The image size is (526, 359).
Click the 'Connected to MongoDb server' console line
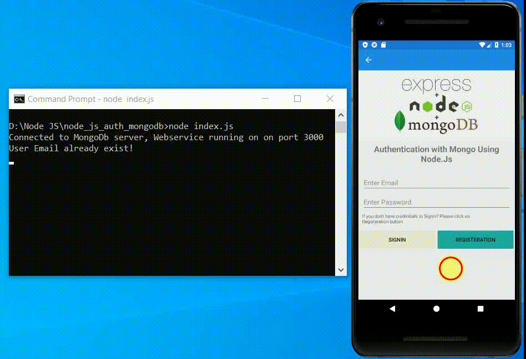coord(166,137)
